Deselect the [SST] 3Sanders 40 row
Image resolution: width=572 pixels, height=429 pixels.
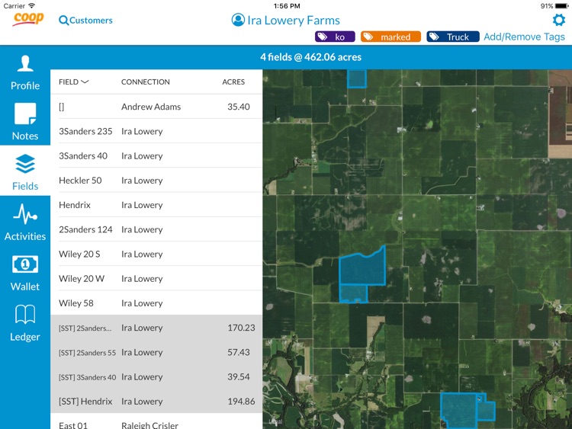[x=156, y=377]
